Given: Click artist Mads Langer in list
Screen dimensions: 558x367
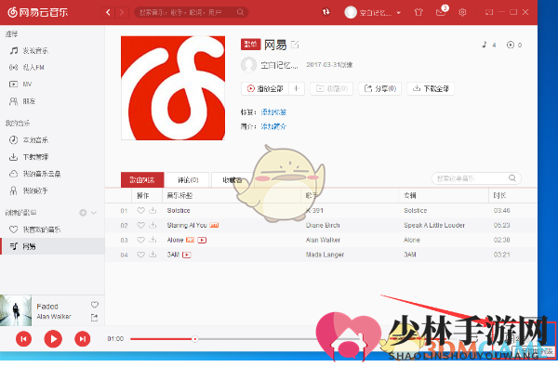Looking at the screenshot, I should (x=325, y=255).
